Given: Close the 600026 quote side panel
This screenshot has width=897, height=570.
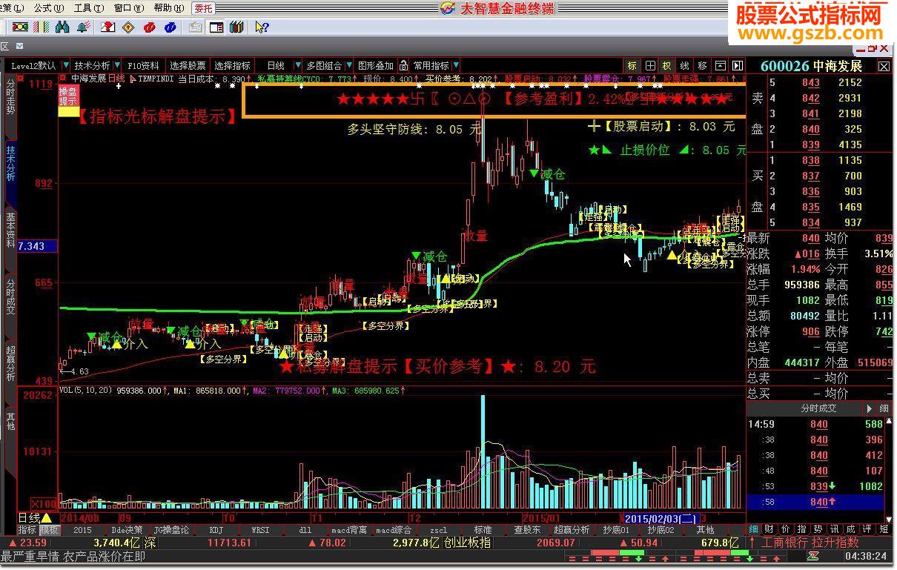Looking at the screenshot, I should (x=884, y=66).
